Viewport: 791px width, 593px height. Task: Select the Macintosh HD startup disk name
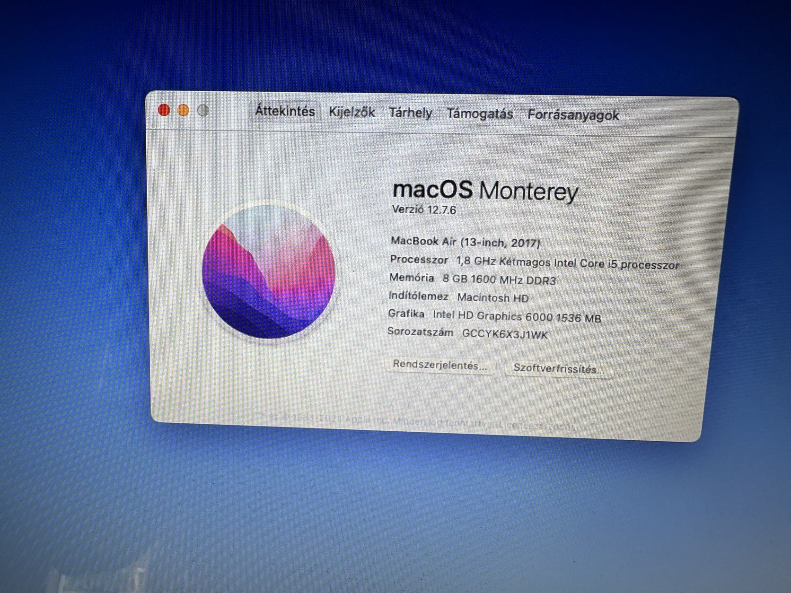click(x=493, y=298)
